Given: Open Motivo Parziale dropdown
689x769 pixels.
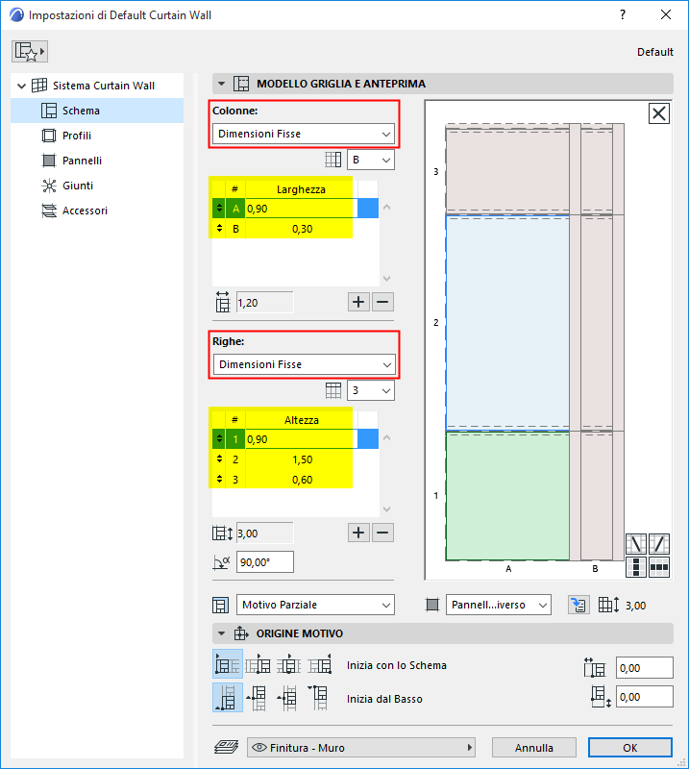Looking at the screenshot, I should pyautogui.click(x=315, y=605).
